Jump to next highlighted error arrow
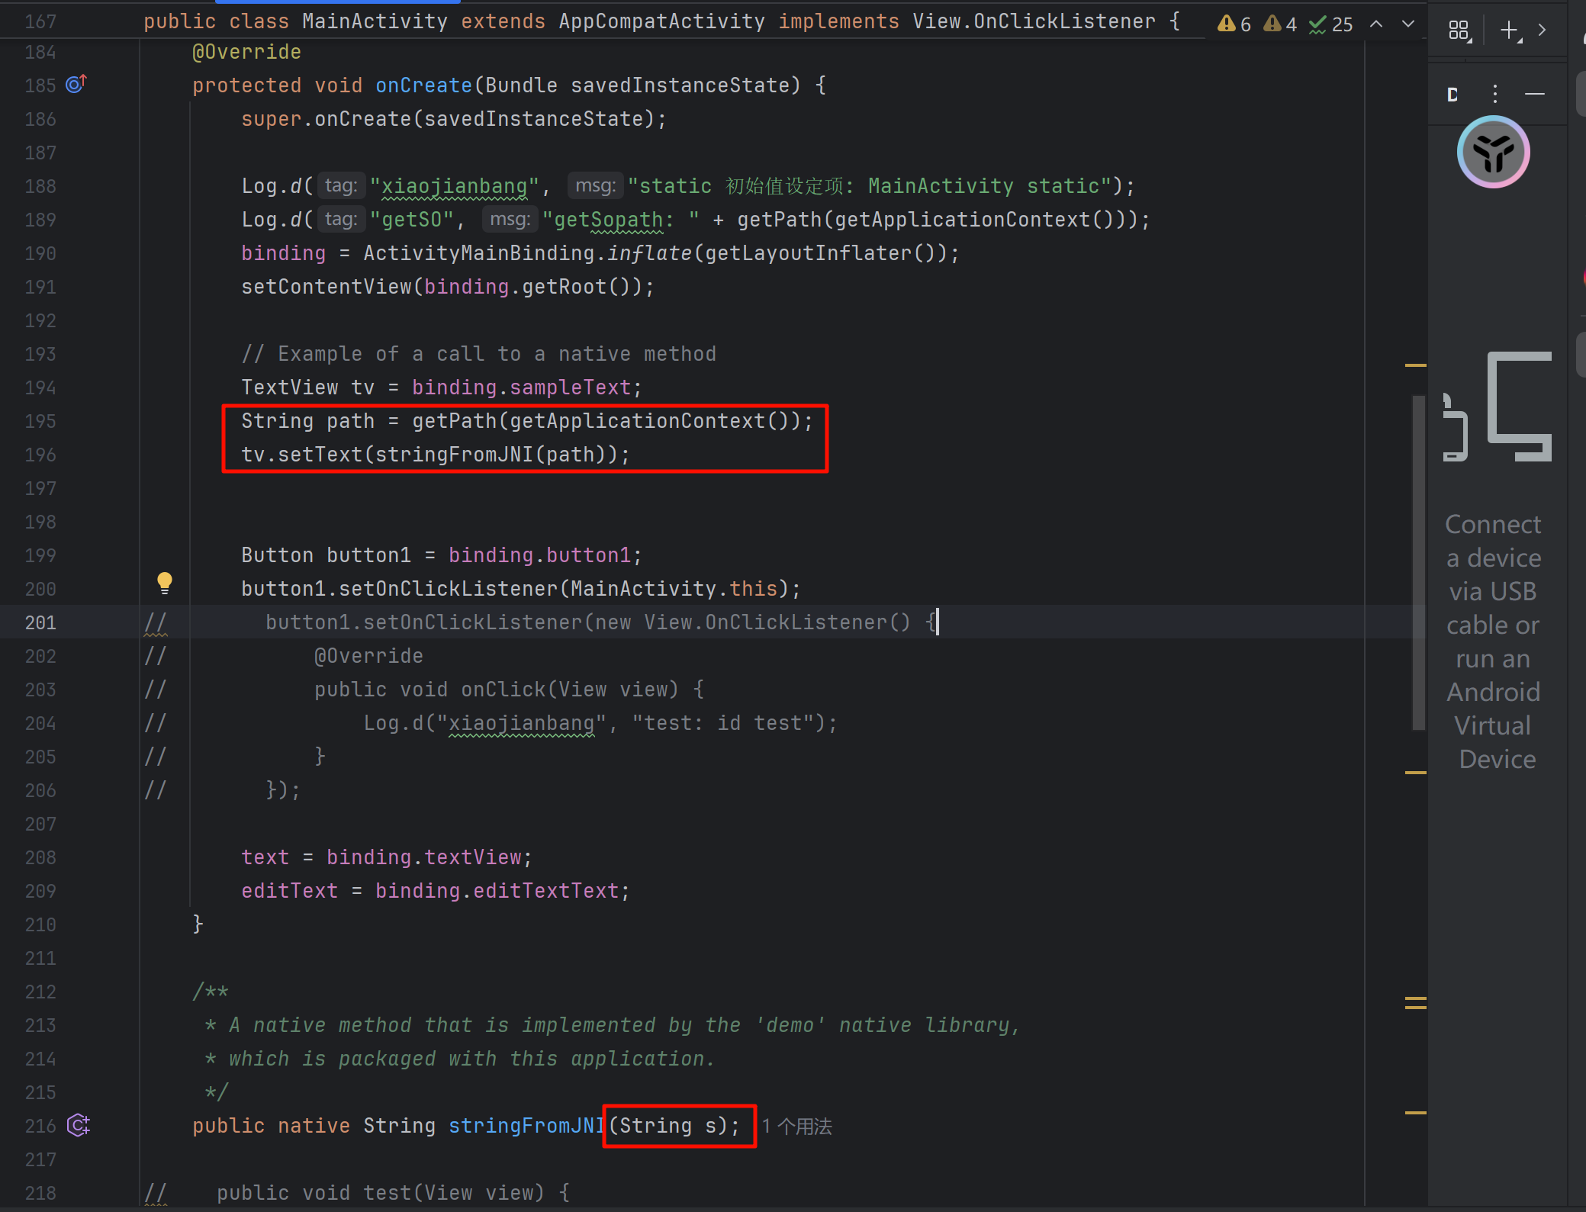The image size is (1586, 1212). 1408,24
